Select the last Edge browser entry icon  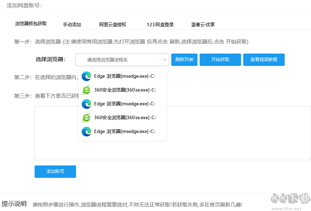click(x=86, y=131)
